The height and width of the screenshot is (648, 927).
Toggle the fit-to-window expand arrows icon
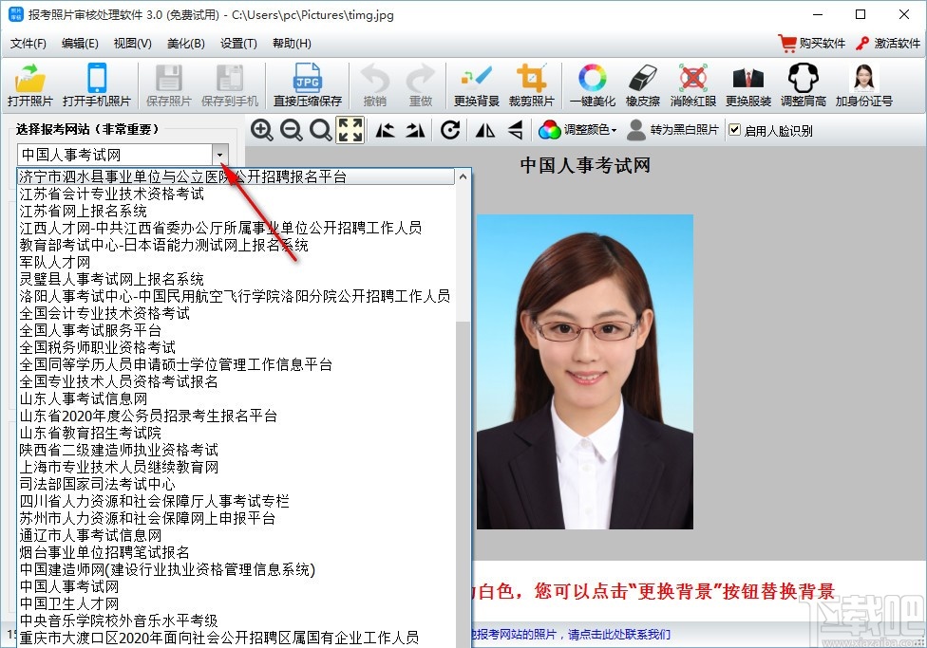[x=350, y=130]
